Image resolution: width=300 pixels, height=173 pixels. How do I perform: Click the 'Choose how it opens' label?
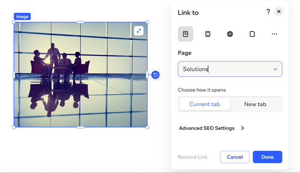202,90
